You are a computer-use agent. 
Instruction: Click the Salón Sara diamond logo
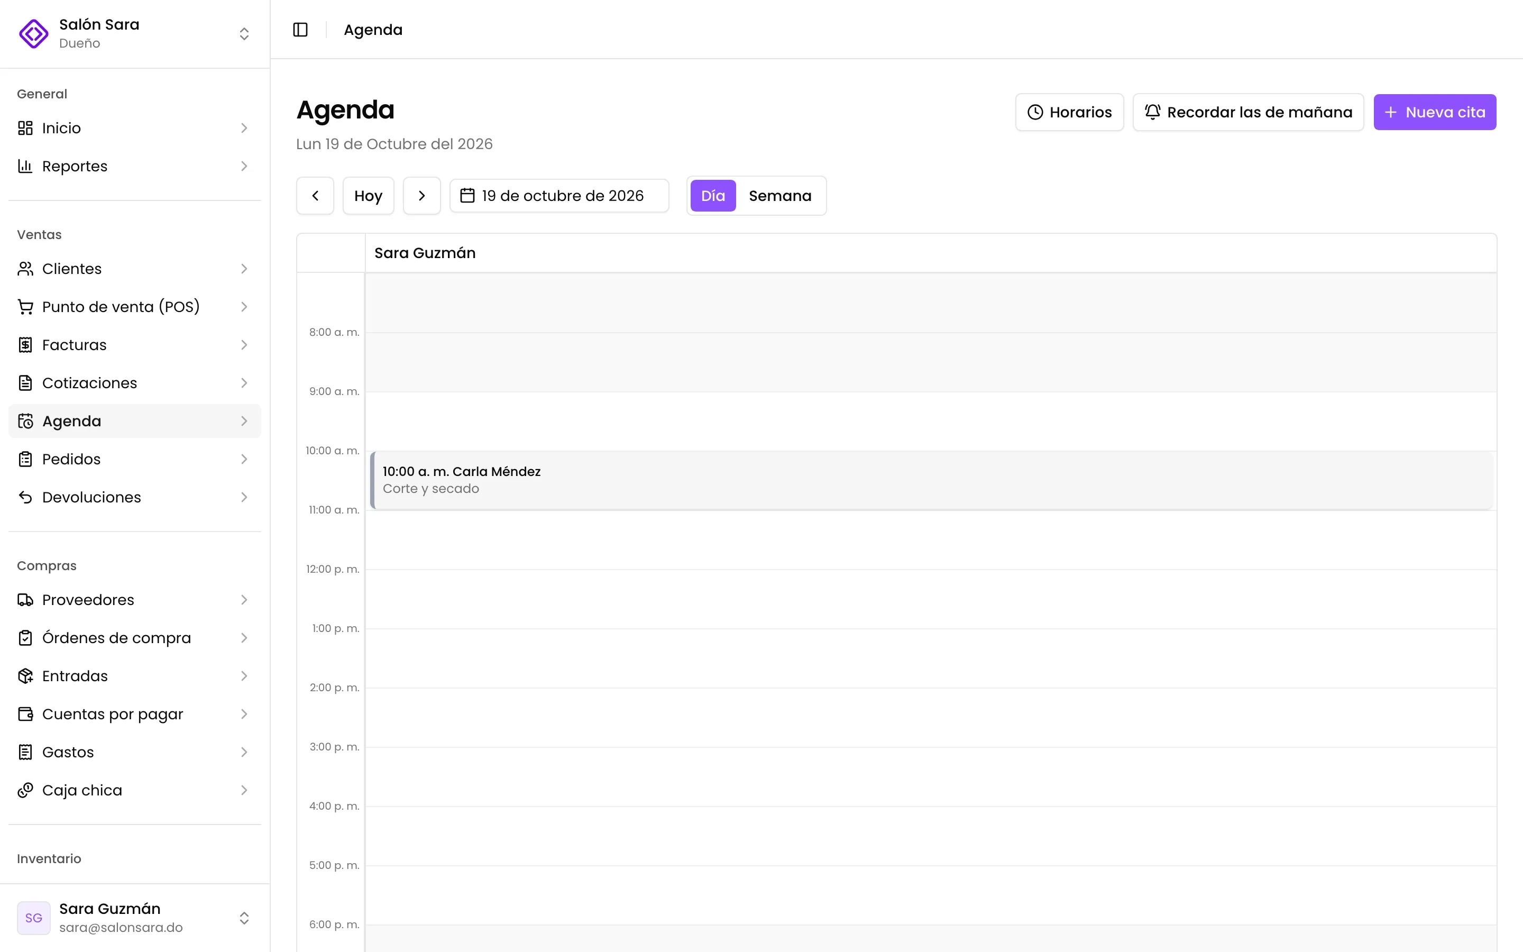(x=33, y=33)
